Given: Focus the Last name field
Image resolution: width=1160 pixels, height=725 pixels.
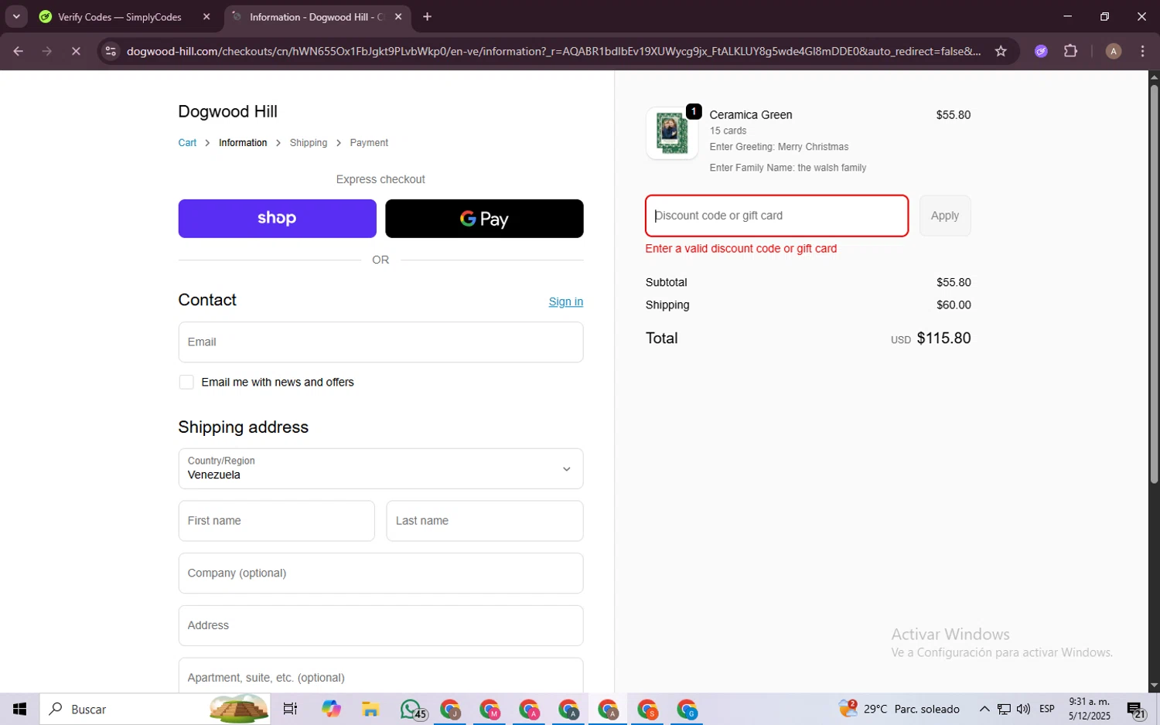Looking at the screenshot, I should pos(484,521).
